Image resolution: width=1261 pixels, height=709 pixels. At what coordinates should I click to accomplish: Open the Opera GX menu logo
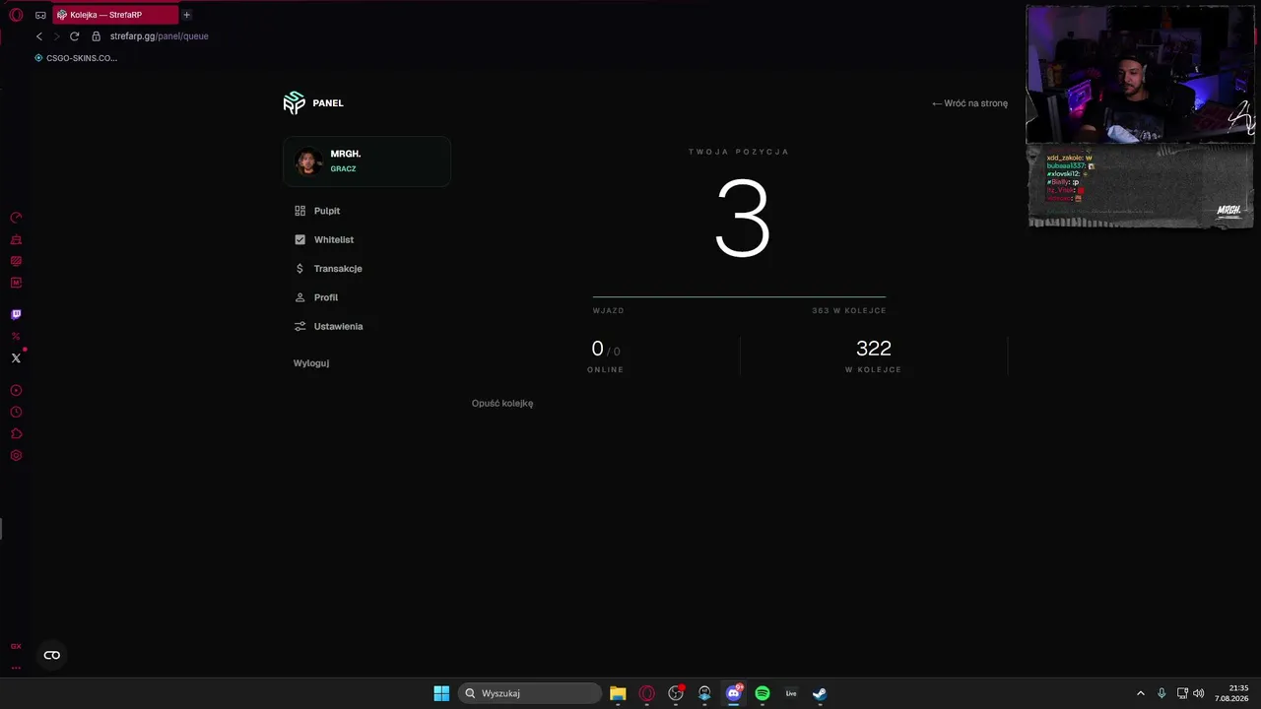pos(16,15)
